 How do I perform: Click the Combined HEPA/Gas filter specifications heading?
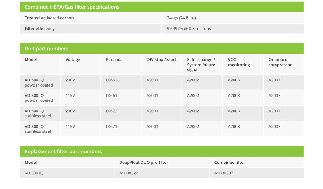point(72,7)
